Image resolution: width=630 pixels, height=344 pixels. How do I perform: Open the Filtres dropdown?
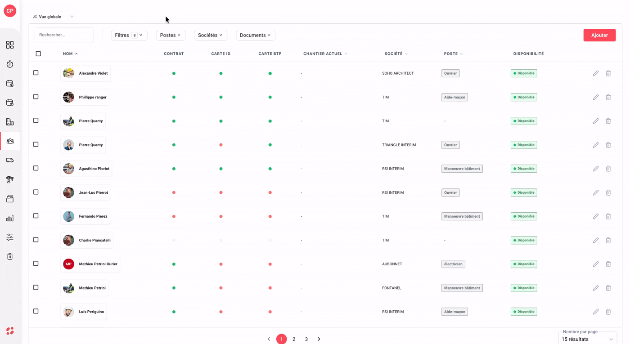pyautogui.click(x=129, y=35)
